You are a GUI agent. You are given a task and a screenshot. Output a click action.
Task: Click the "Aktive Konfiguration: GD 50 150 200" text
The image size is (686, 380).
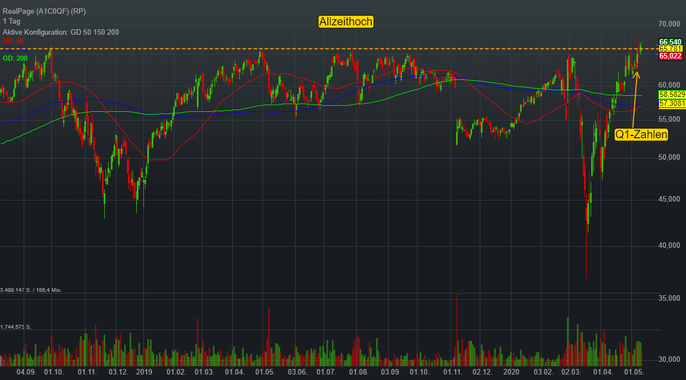(x=61, y=32)
